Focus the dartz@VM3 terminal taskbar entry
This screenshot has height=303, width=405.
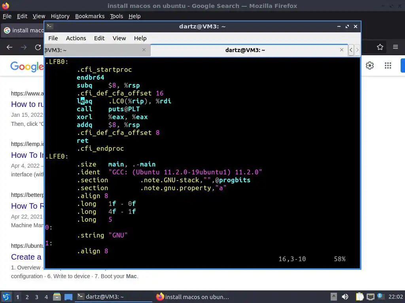coord(113,297)
